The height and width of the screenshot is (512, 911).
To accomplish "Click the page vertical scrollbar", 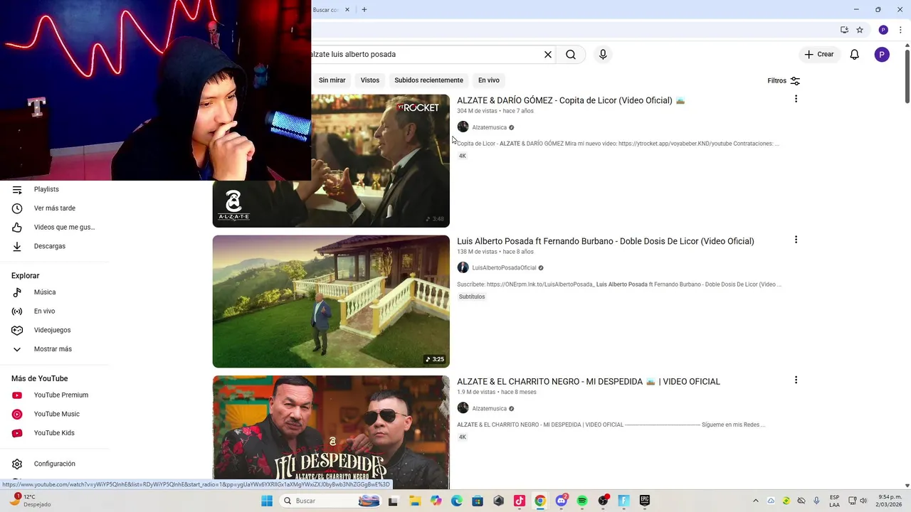I will tap(907, 77).
